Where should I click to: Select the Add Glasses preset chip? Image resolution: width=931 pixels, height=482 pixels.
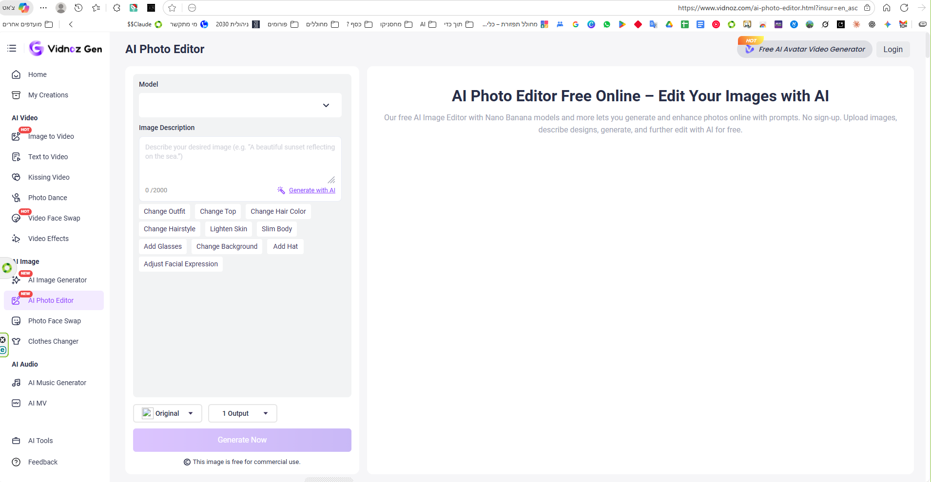(x=162, y=246)
